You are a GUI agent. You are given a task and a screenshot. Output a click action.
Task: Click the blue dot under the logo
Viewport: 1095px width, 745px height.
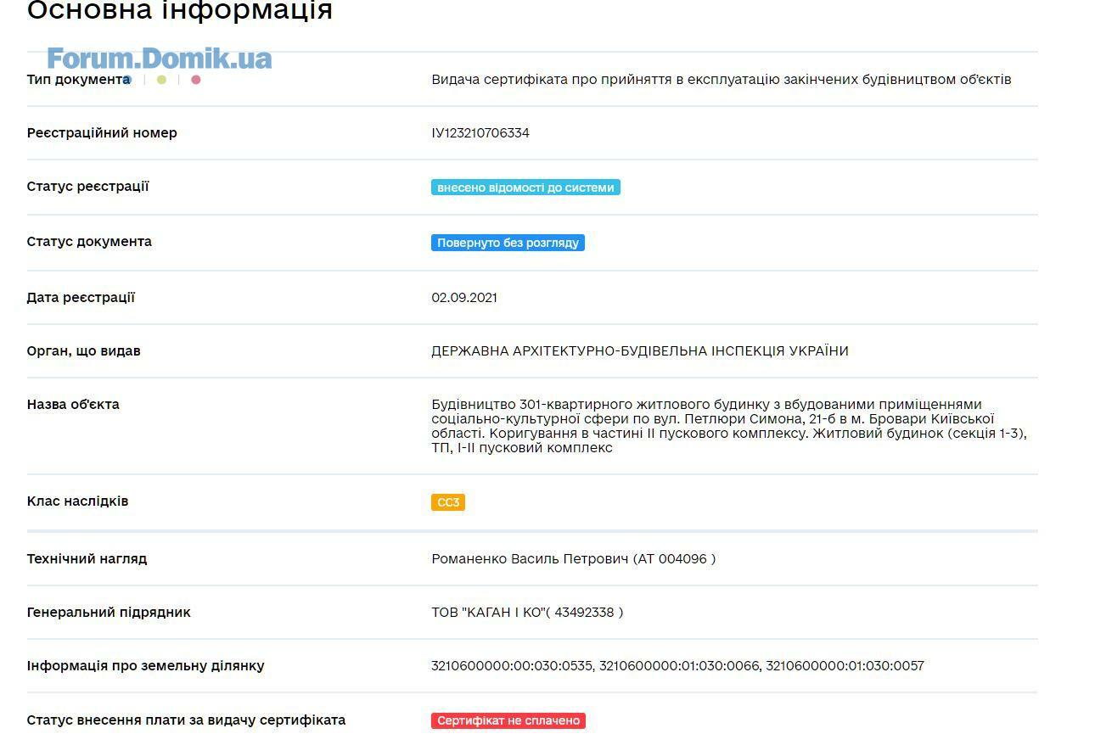127,80
